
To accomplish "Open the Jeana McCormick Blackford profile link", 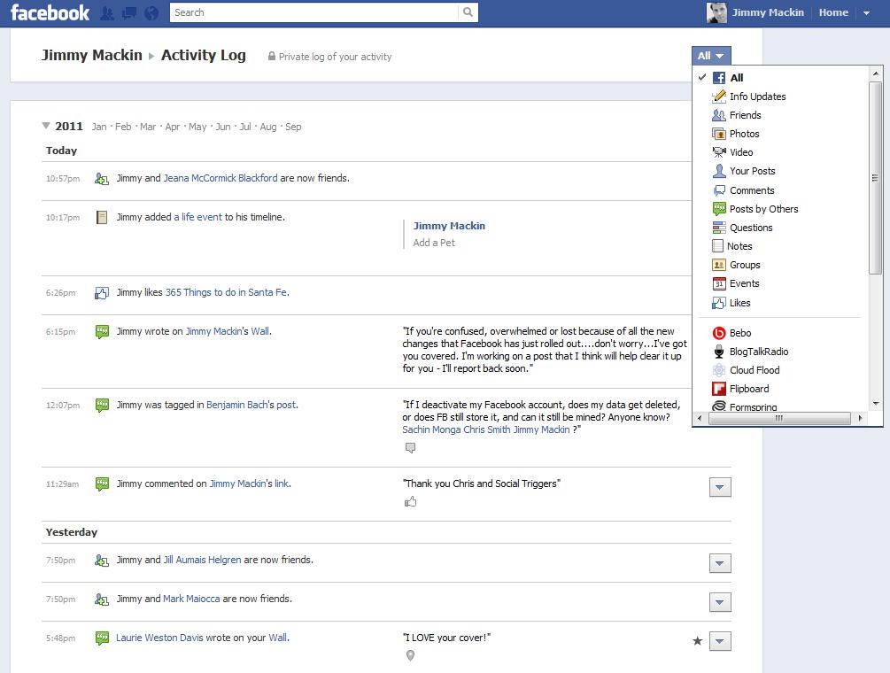I will (221, 178).
